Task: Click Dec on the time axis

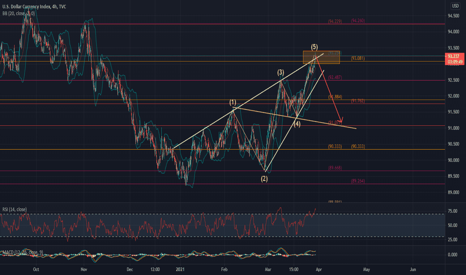Action: click(130, 269)
